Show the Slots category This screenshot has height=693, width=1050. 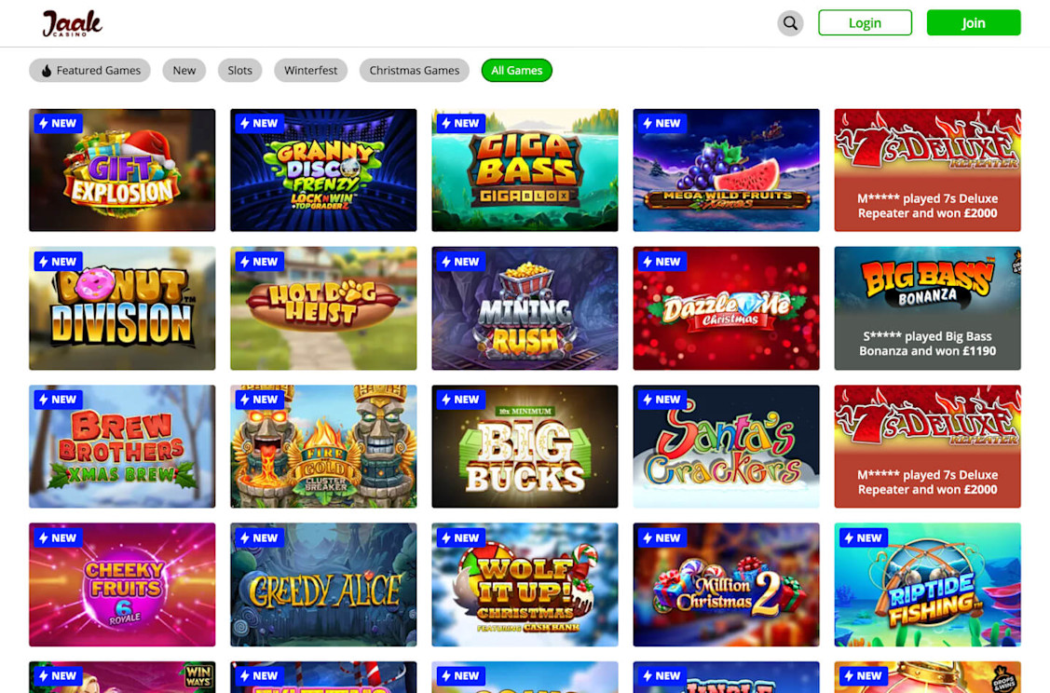coord(239,70)
